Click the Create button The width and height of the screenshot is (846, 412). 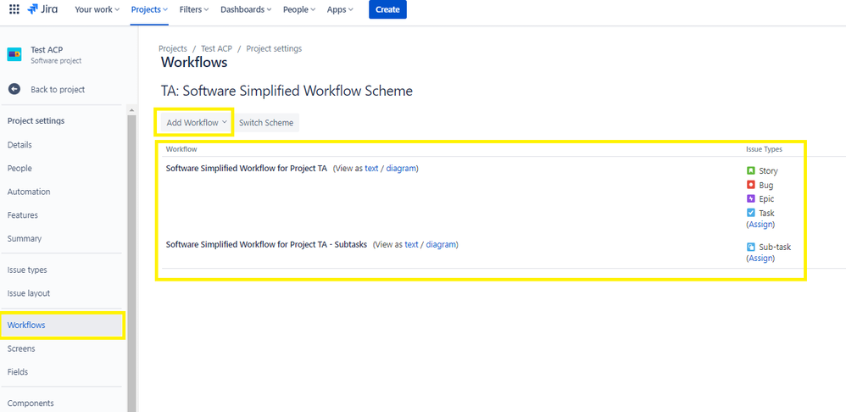coord(387,9)
